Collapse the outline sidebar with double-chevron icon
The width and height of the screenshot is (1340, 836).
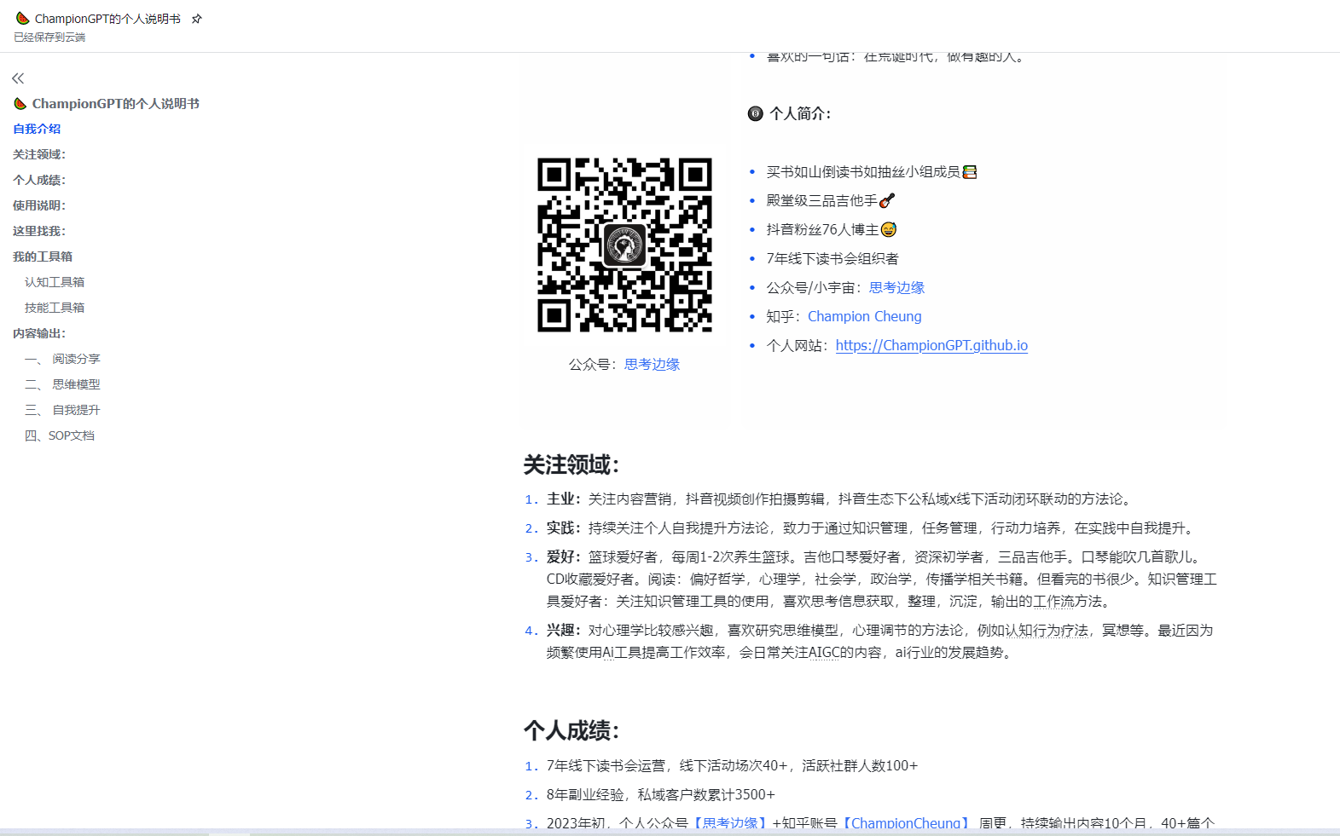[18, 78]
